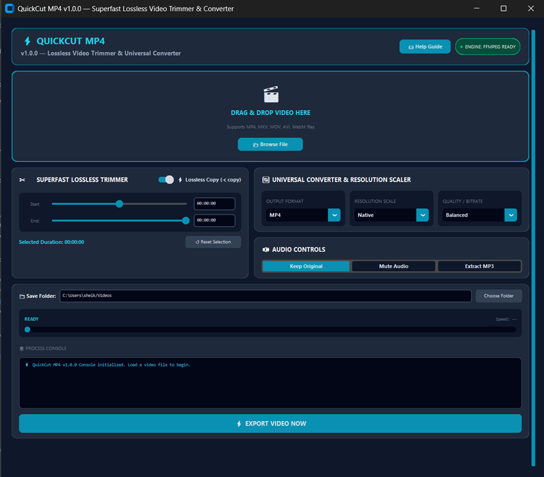Click the Choose Folder button
Image resolution: width=544 pixels, height=477 pixels.
point(499,296)
